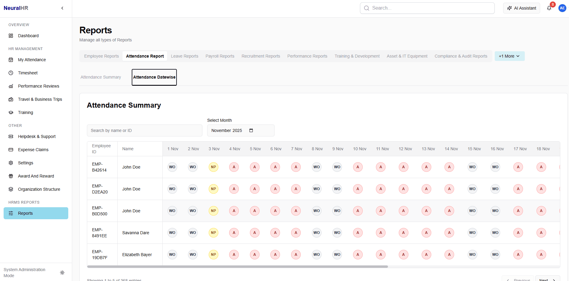Click 8 Nov WO badge for Elizabeth Bayer
Viewport: 569px width, 281px height.
317,255
